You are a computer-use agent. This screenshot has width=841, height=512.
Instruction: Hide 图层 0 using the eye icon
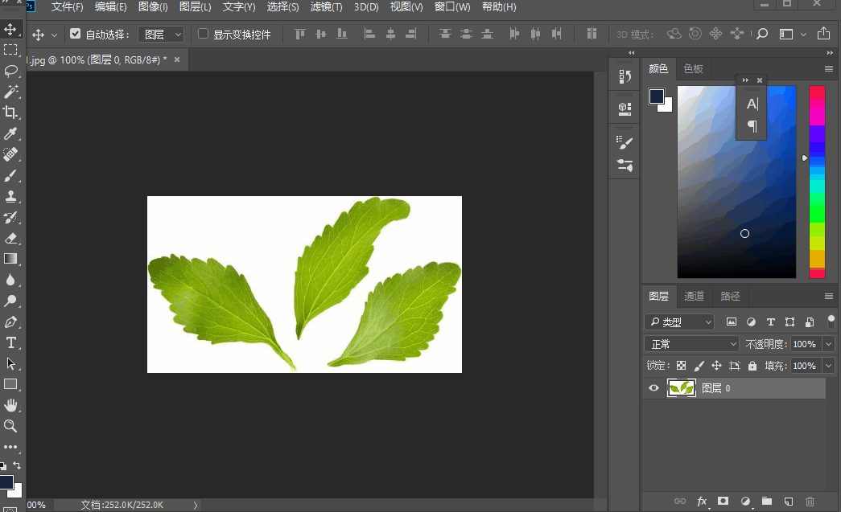click(x=653, y=388)
